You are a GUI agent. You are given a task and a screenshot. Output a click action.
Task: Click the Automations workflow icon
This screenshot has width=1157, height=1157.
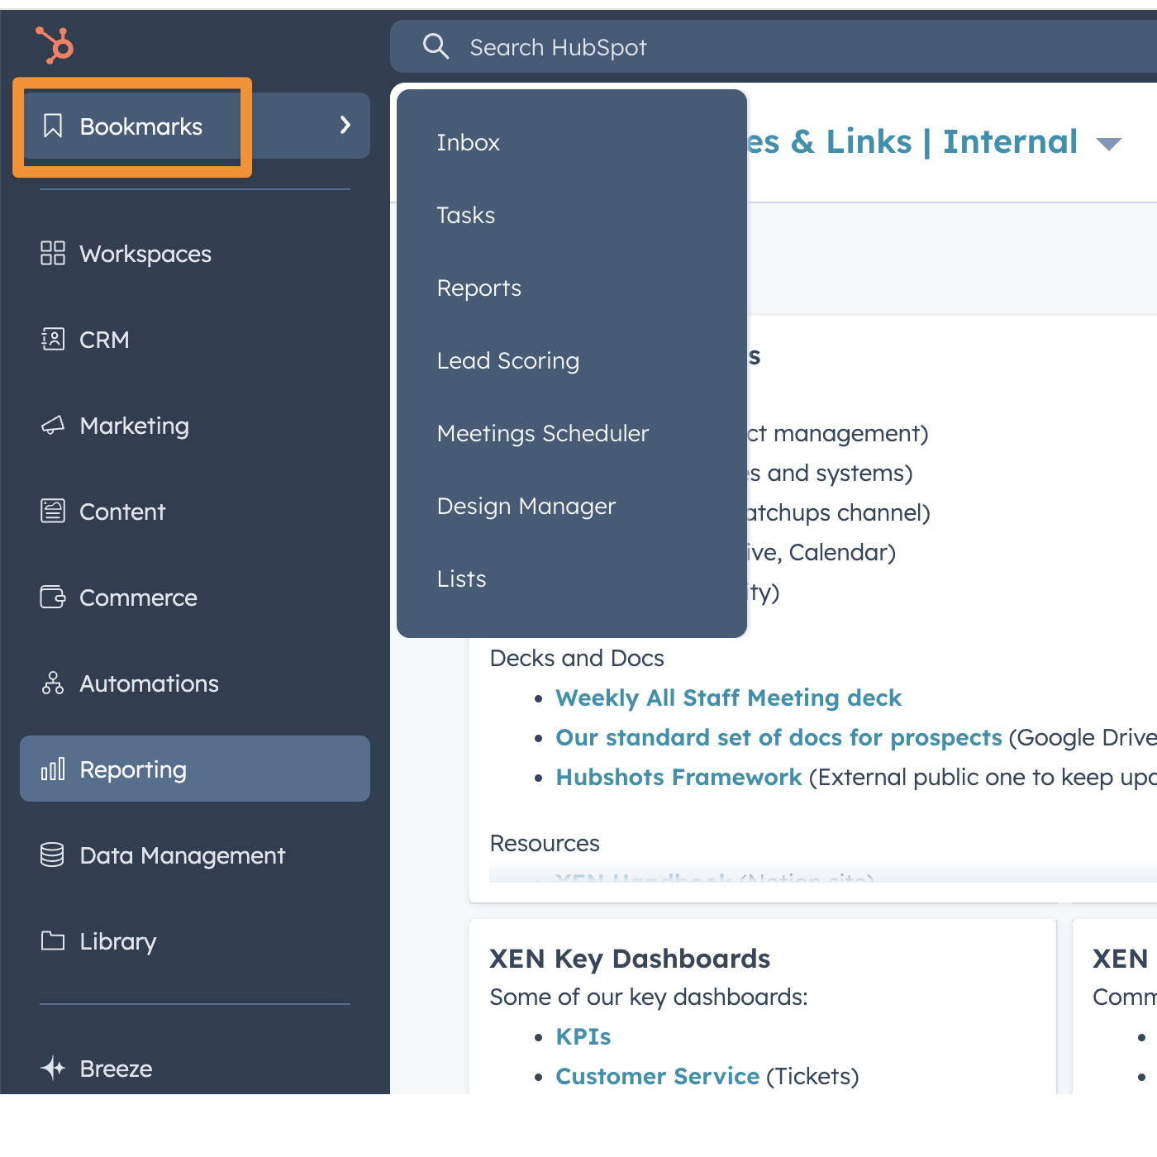(53, 683)
